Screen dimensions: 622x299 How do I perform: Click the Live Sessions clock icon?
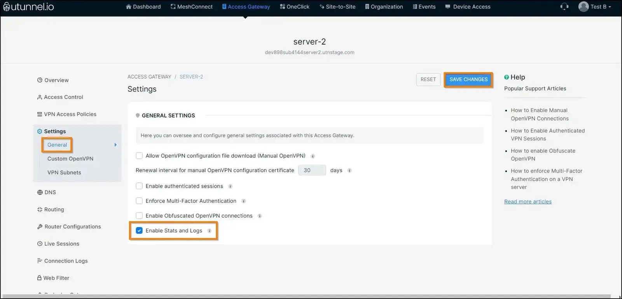(x=40, y=244)
